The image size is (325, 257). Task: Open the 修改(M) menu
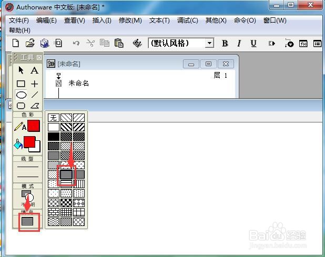[130, 20]
